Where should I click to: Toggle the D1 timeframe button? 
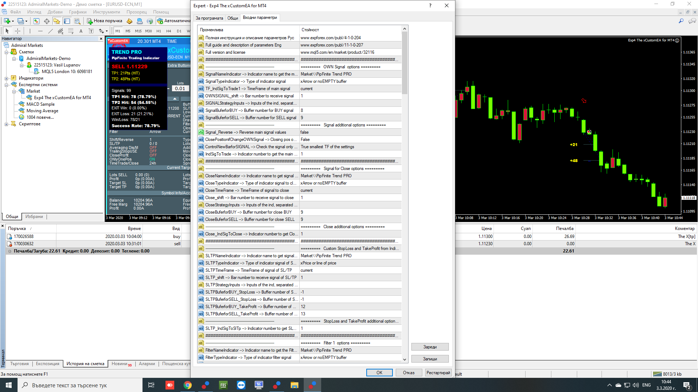179,31
